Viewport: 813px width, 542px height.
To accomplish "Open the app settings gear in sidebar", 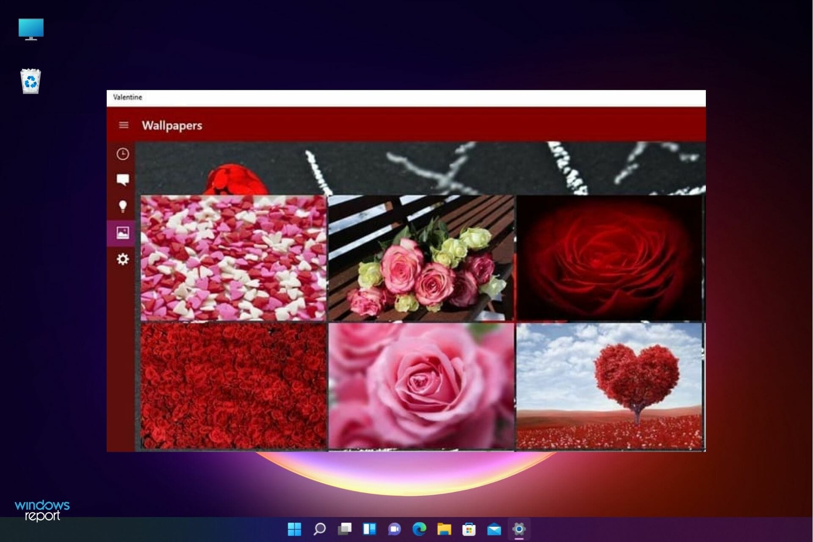I will [123, 259].
